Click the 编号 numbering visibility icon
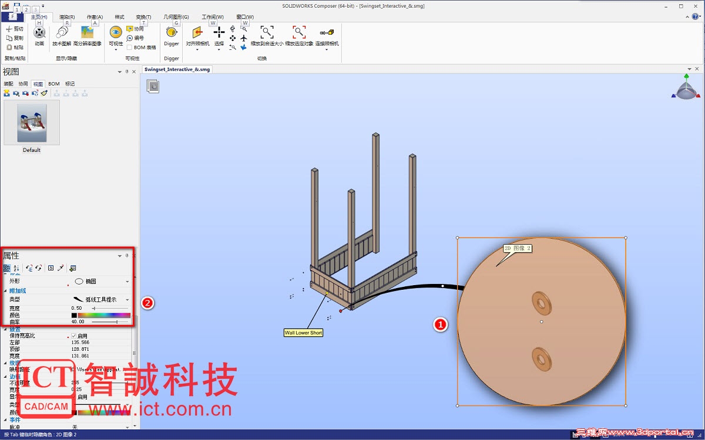The width and height of the screenshot is (705, 440). click(x=130, y=38)
